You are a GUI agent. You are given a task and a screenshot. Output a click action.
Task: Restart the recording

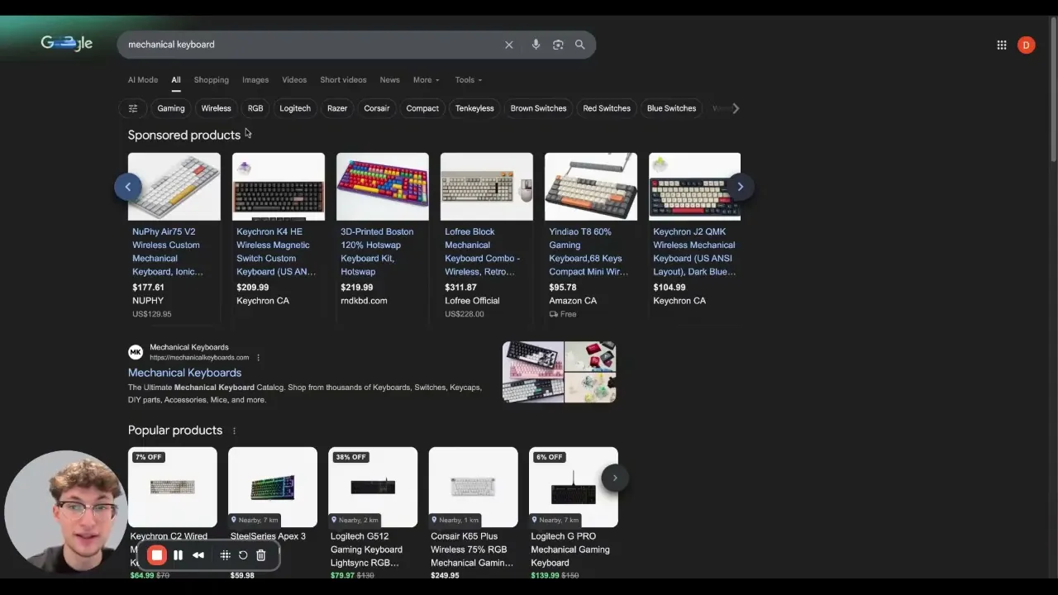243,555
